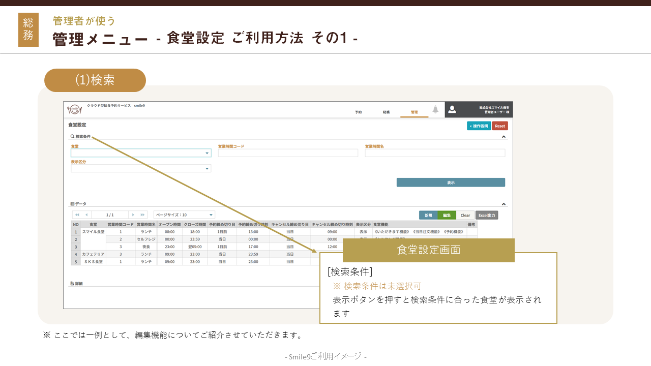Viewport: 651px width, 366px height.
Task: Jump to last page of data
Action: coord(142,215)
